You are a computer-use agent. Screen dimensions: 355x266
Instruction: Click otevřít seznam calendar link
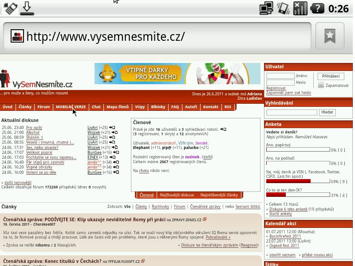282,255
